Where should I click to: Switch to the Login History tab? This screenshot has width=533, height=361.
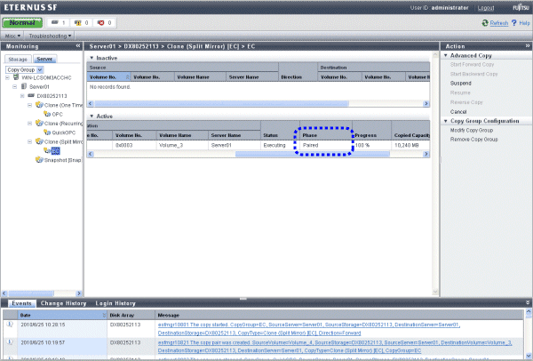point(115,303)
